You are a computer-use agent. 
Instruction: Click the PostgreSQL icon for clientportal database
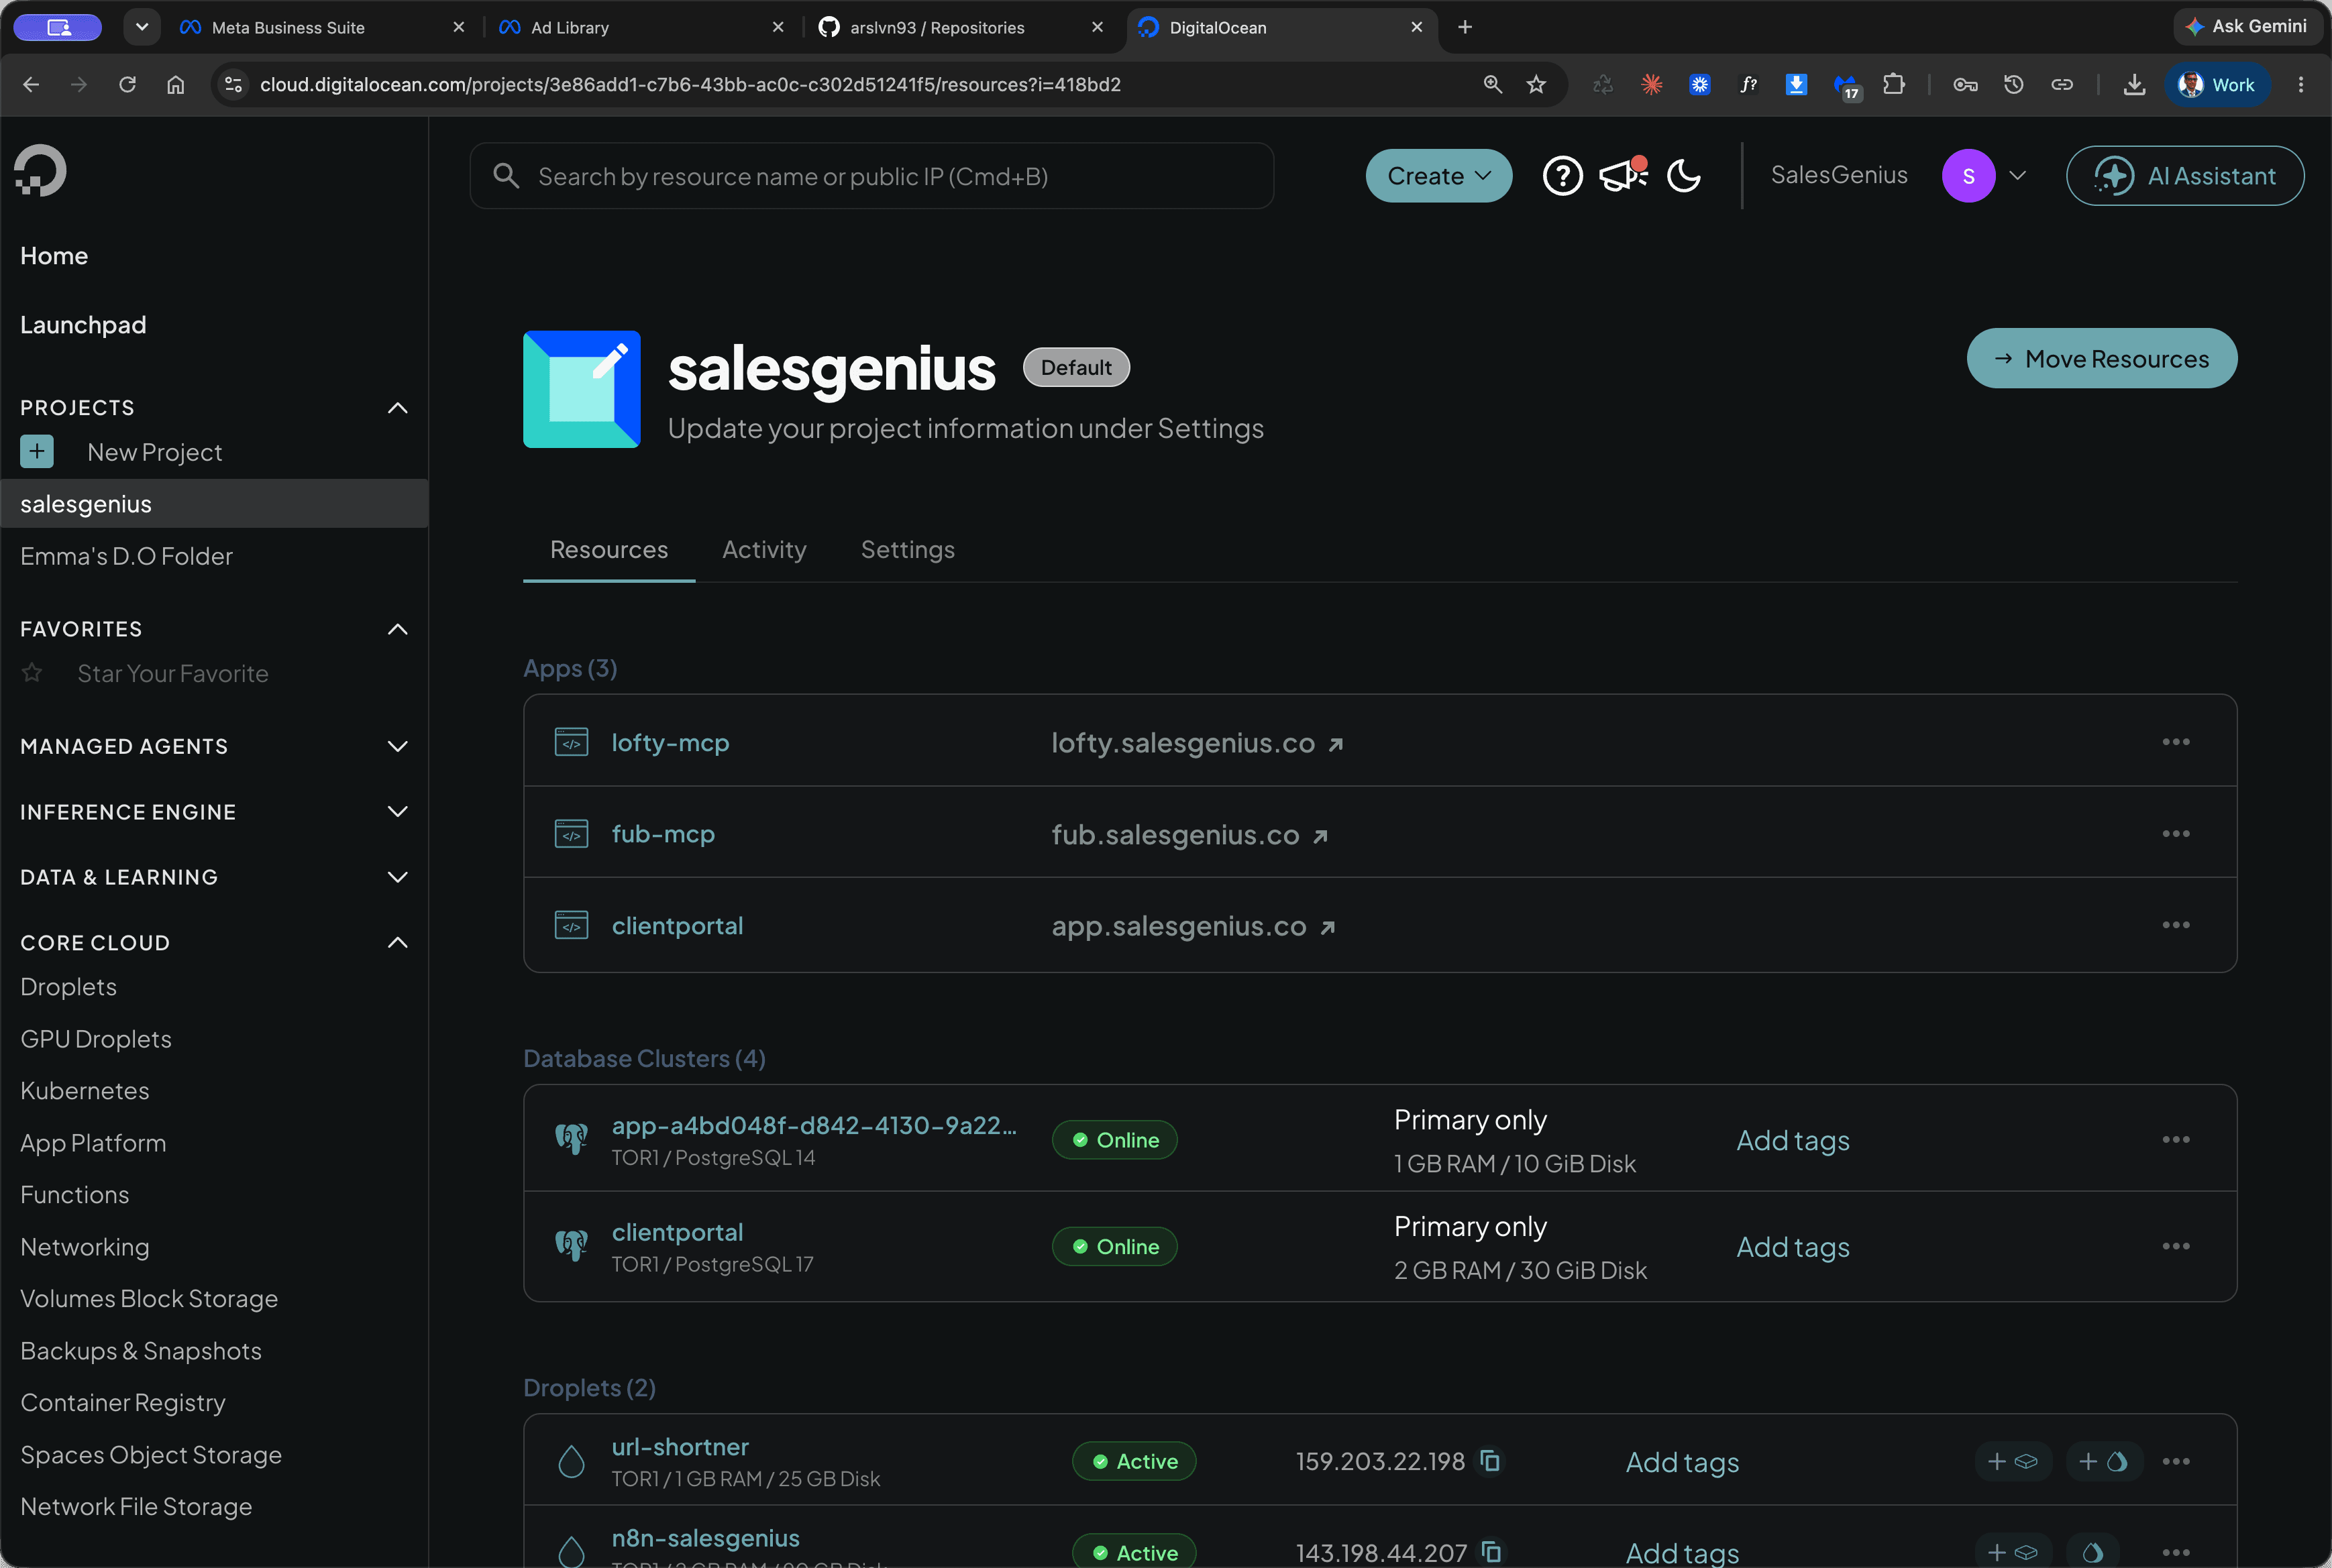(571, 1246)
